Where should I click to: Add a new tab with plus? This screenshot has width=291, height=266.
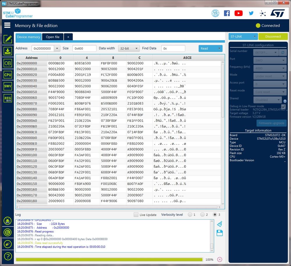pos(68,37)
